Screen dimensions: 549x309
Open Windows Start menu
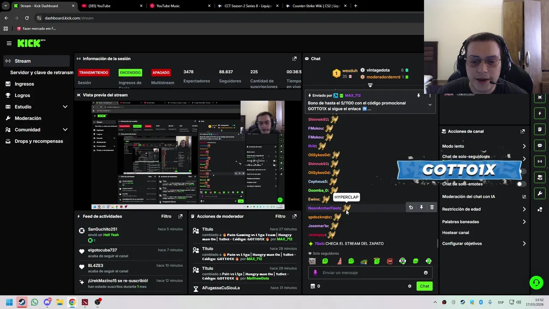9,302
